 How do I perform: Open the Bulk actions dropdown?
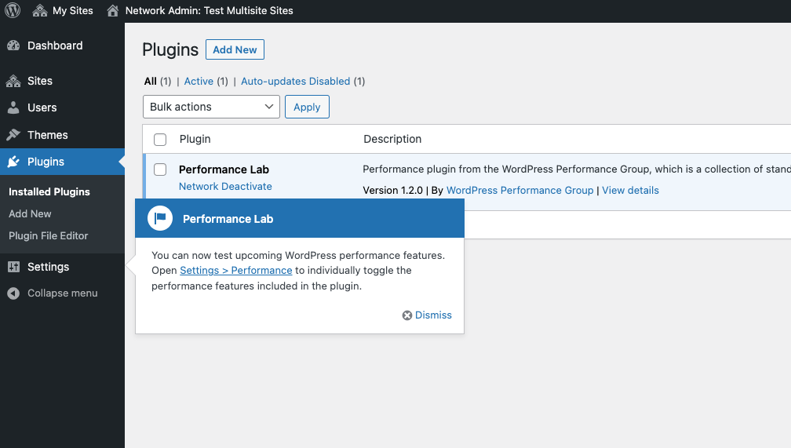pos(211,107)
